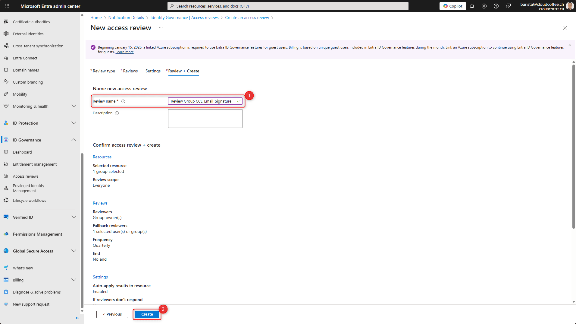The width and height of the screenshot is (576, 324).
Task: Click the Description info icon
Action: pyautogui.click(x=117, y=113)
